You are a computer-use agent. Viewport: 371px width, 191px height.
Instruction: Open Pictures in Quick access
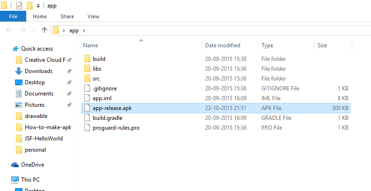(x=35, y=105)
